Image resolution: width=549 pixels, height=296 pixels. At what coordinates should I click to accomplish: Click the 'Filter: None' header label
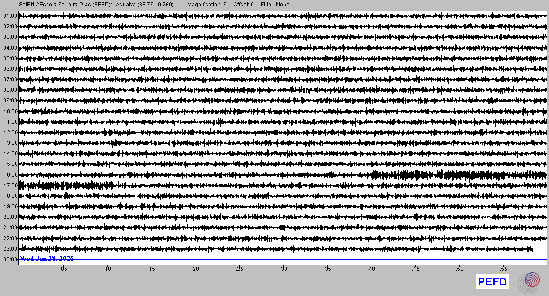[275, 5]
